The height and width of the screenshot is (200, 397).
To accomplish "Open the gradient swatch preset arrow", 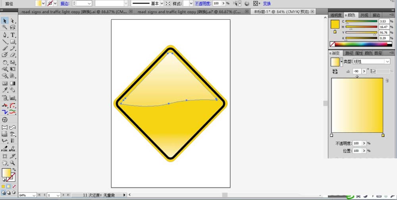I will (341, 62).
